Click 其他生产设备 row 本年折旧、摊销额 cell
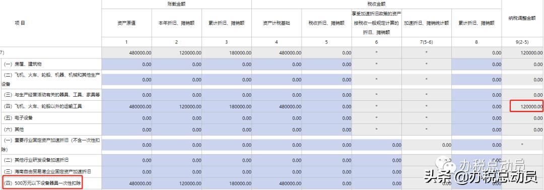This screenshot has height=190, width=544. click(177, 80)
